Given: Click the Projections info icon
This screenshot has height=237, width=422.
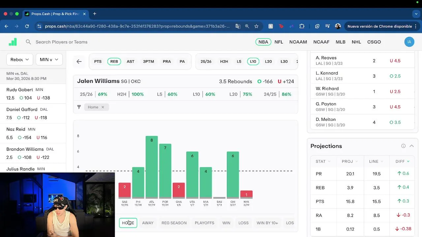Looking at the screenshot, I should point(403,146).
